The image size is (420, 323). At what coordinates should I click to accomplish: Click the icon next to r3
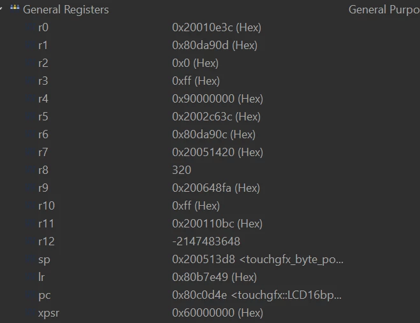pos(31,81)
